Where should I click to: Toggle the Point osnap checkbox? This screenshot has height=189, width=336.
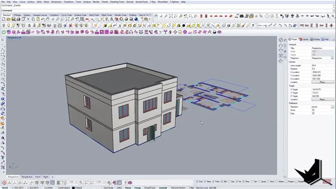click(214, 181)
